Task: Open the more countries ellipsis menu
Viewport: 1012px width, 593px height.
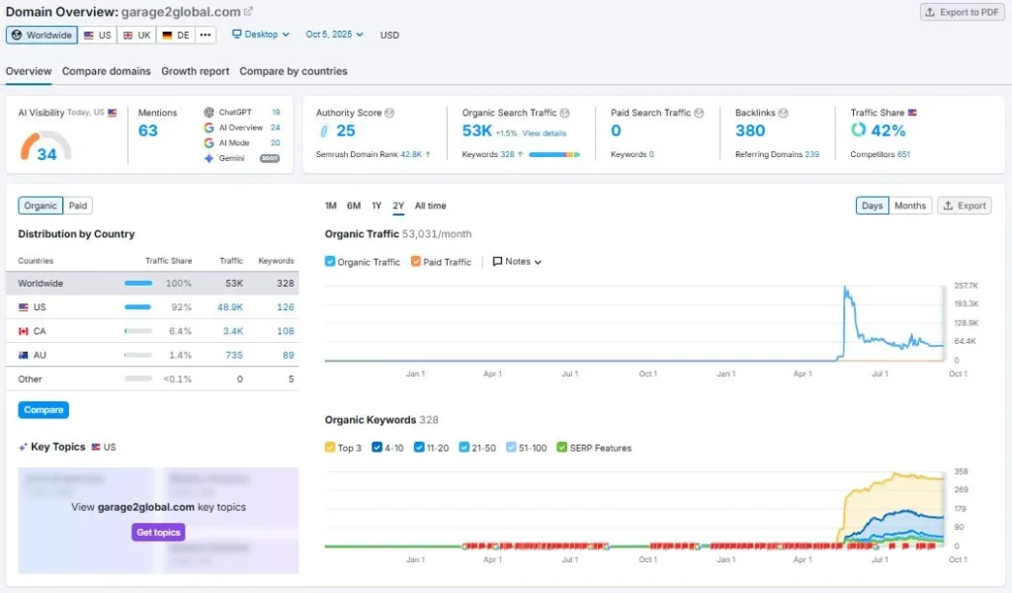Action: [x=206, y=35]
